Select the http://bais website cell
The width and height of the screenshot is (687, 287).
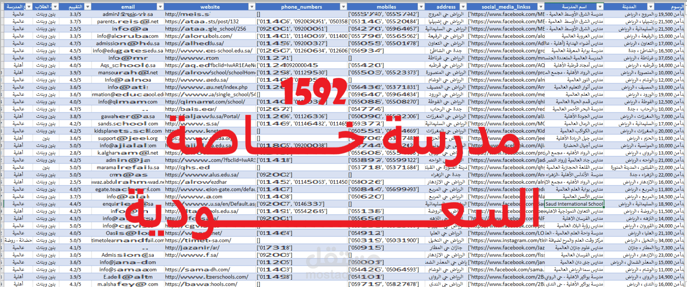210,109
